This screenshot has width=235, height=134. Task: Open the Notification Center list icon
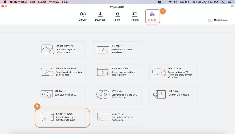[x=229, y=2]
